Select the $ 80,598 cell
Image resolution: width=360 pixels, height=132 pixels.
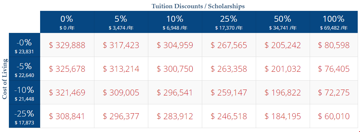[x=333, y=45]
